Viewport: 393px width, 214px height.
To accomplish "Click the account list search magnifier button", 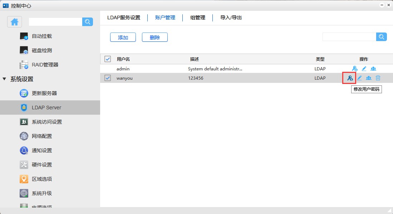I will pyautogui.click(x=381, y=37).
